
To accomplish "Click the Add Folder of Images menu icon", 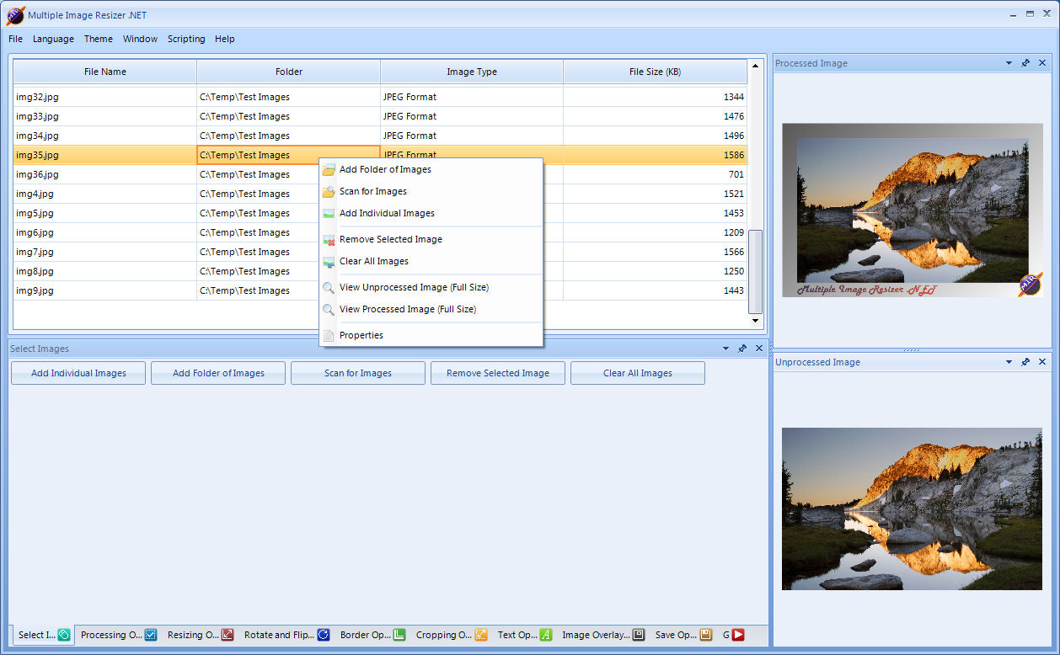I will pyautogui.click(x=329, y=170).
